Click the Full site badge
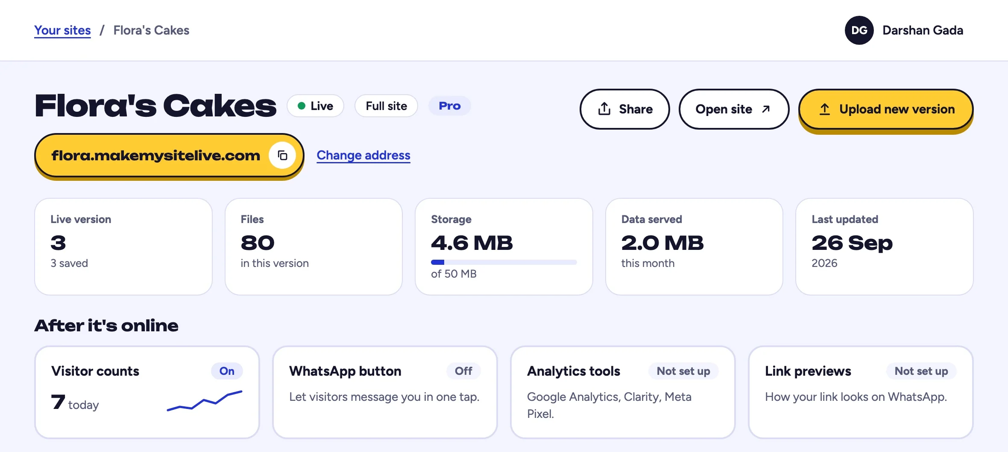 386,106
